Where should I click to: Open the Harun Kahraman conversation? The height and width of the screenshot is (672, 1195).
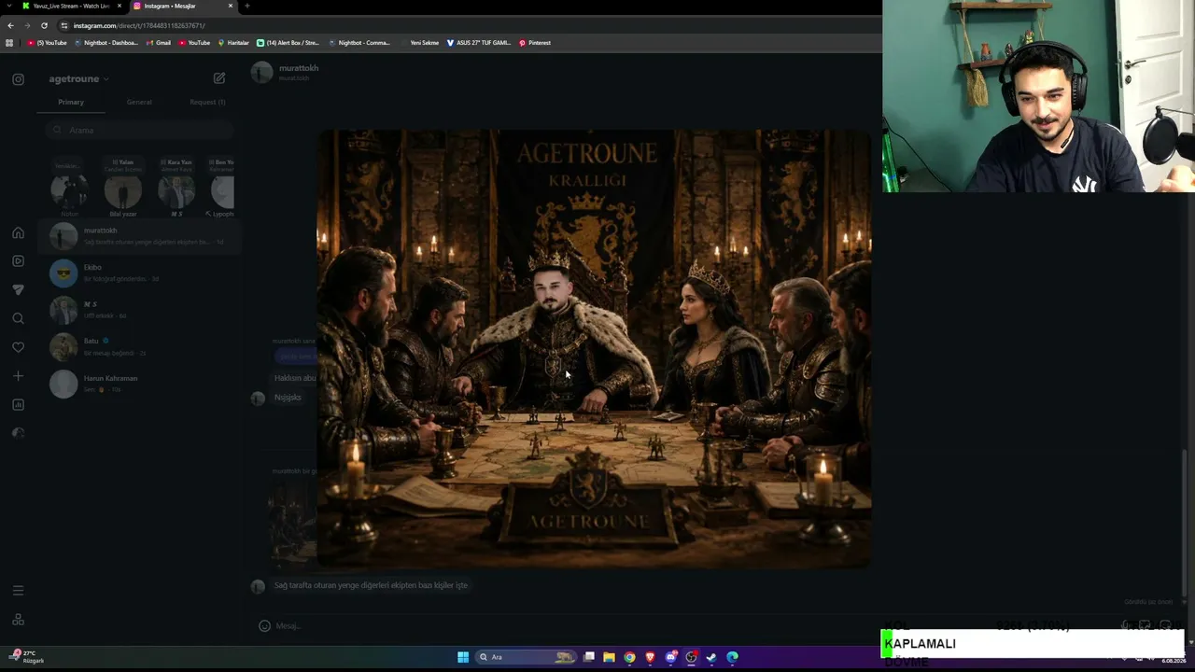140,384
